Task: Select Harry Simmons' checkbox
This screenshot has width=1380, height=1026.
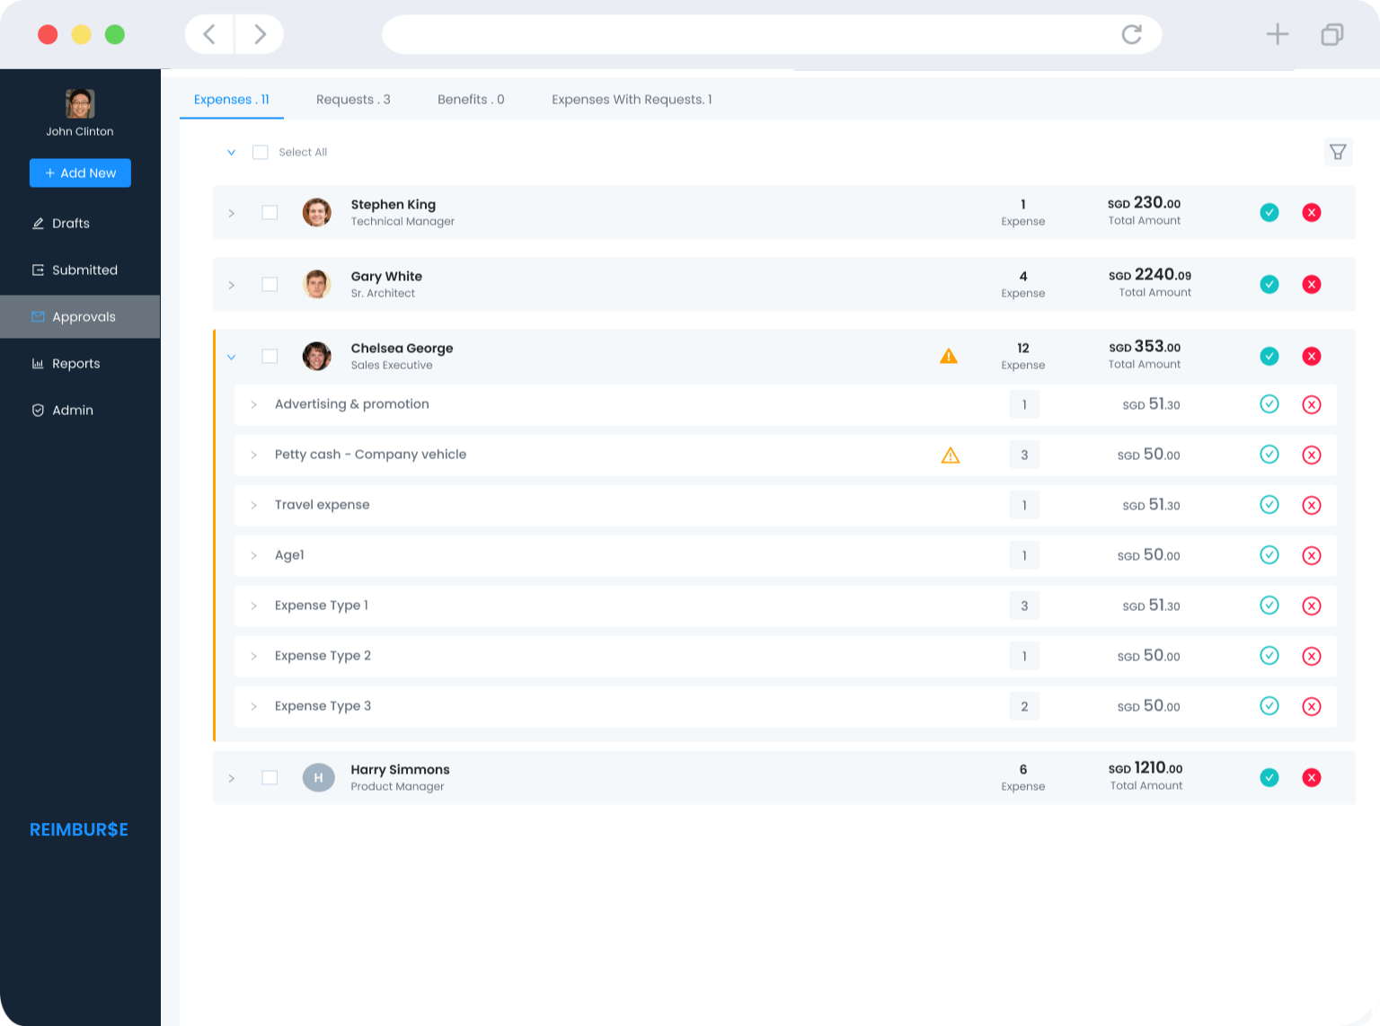Action: (x=270, y=778)
